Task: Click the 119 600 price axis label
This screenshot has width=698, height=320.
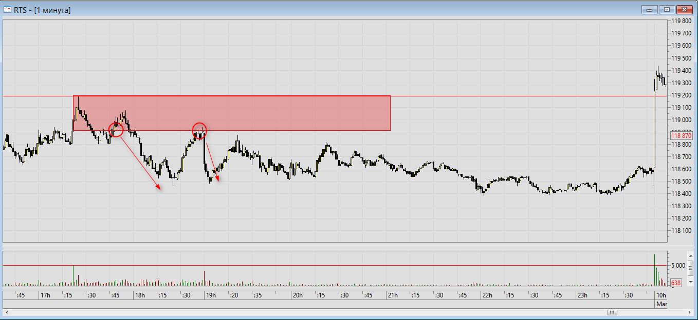Action: pos(683,46)
